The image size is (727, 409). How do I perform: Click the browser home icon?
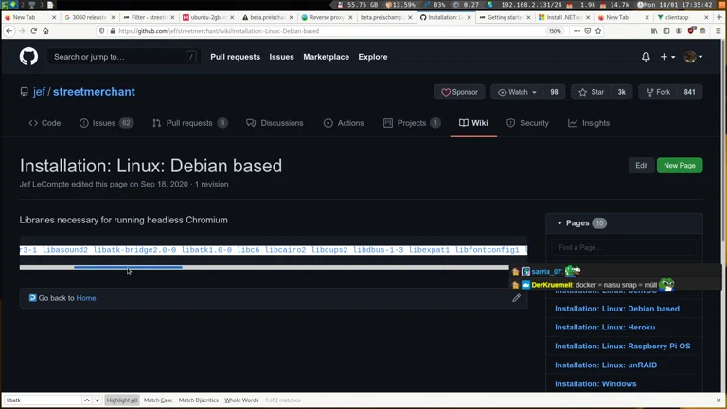point(45,31)
